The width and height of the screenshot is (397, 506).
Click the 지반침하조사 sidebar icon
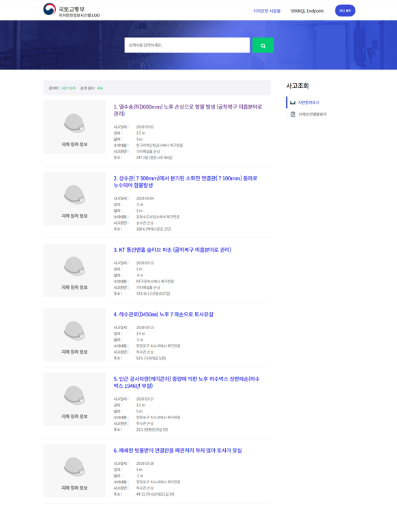click(x=293, y=102)
